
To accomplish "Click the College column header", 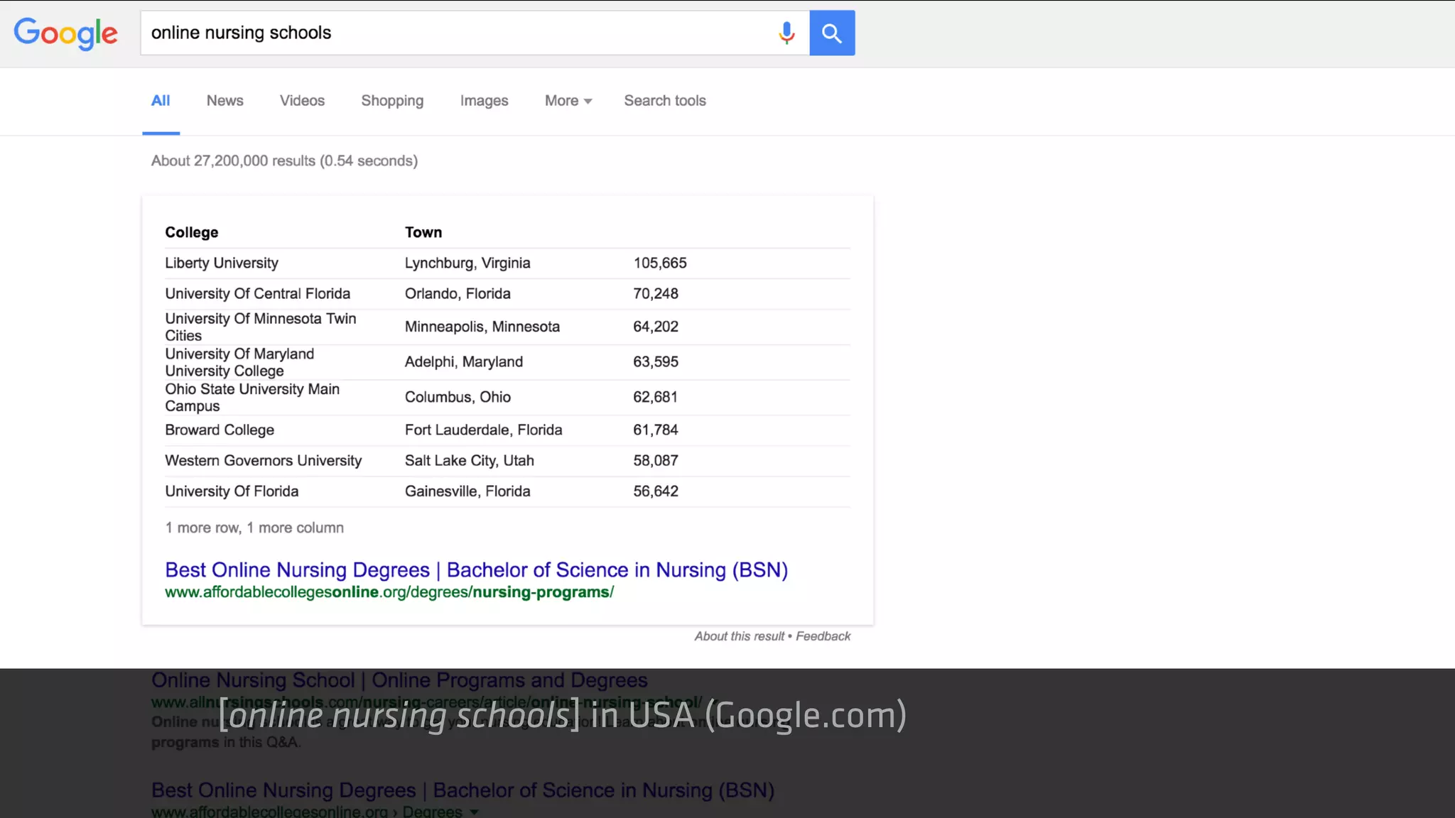I will tap(192, 232).
